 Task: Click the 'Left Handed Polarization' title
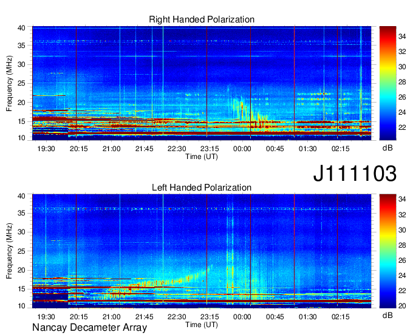point(202,188)
